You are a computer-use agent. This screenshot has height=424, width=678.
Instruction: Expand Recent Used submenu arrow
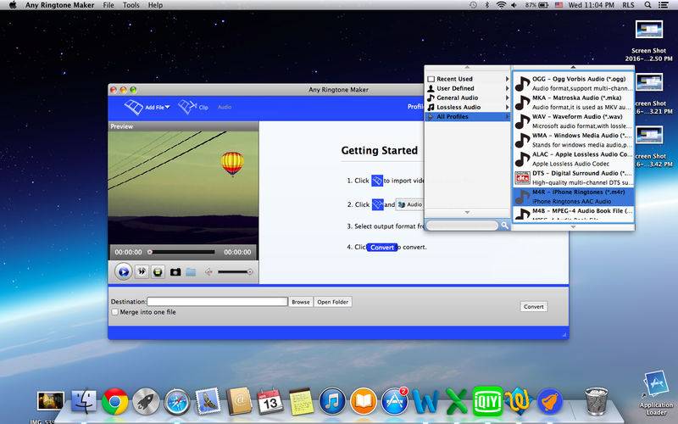pyautogui.click(x=507, y=79)
